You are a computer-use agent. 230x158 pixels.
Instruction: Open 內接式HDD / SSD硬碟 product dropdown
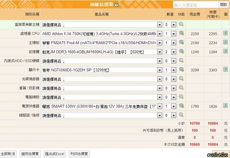tap(101, 61)
